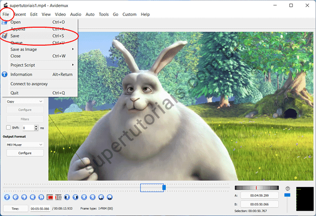This screenshot has height=216, width=316.
Task: Go to the first frame
Action: pyautogui.click(x=85, y=198)
